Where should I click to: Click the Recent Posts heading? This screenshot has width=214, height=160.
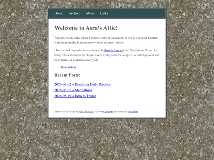point(67,75)
